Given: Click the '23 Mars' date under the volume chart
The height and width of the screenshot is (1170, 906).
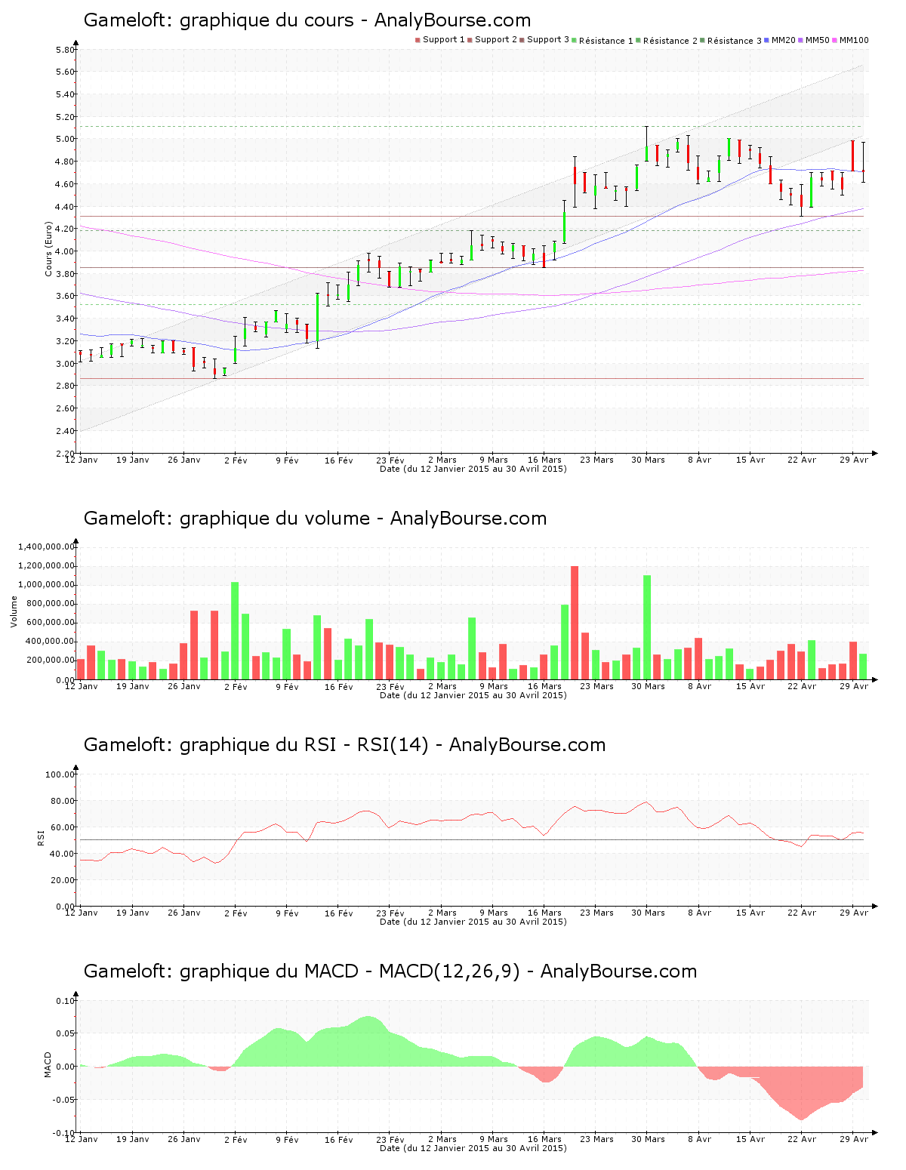Looking at the screenshot, I should [596, 687].
